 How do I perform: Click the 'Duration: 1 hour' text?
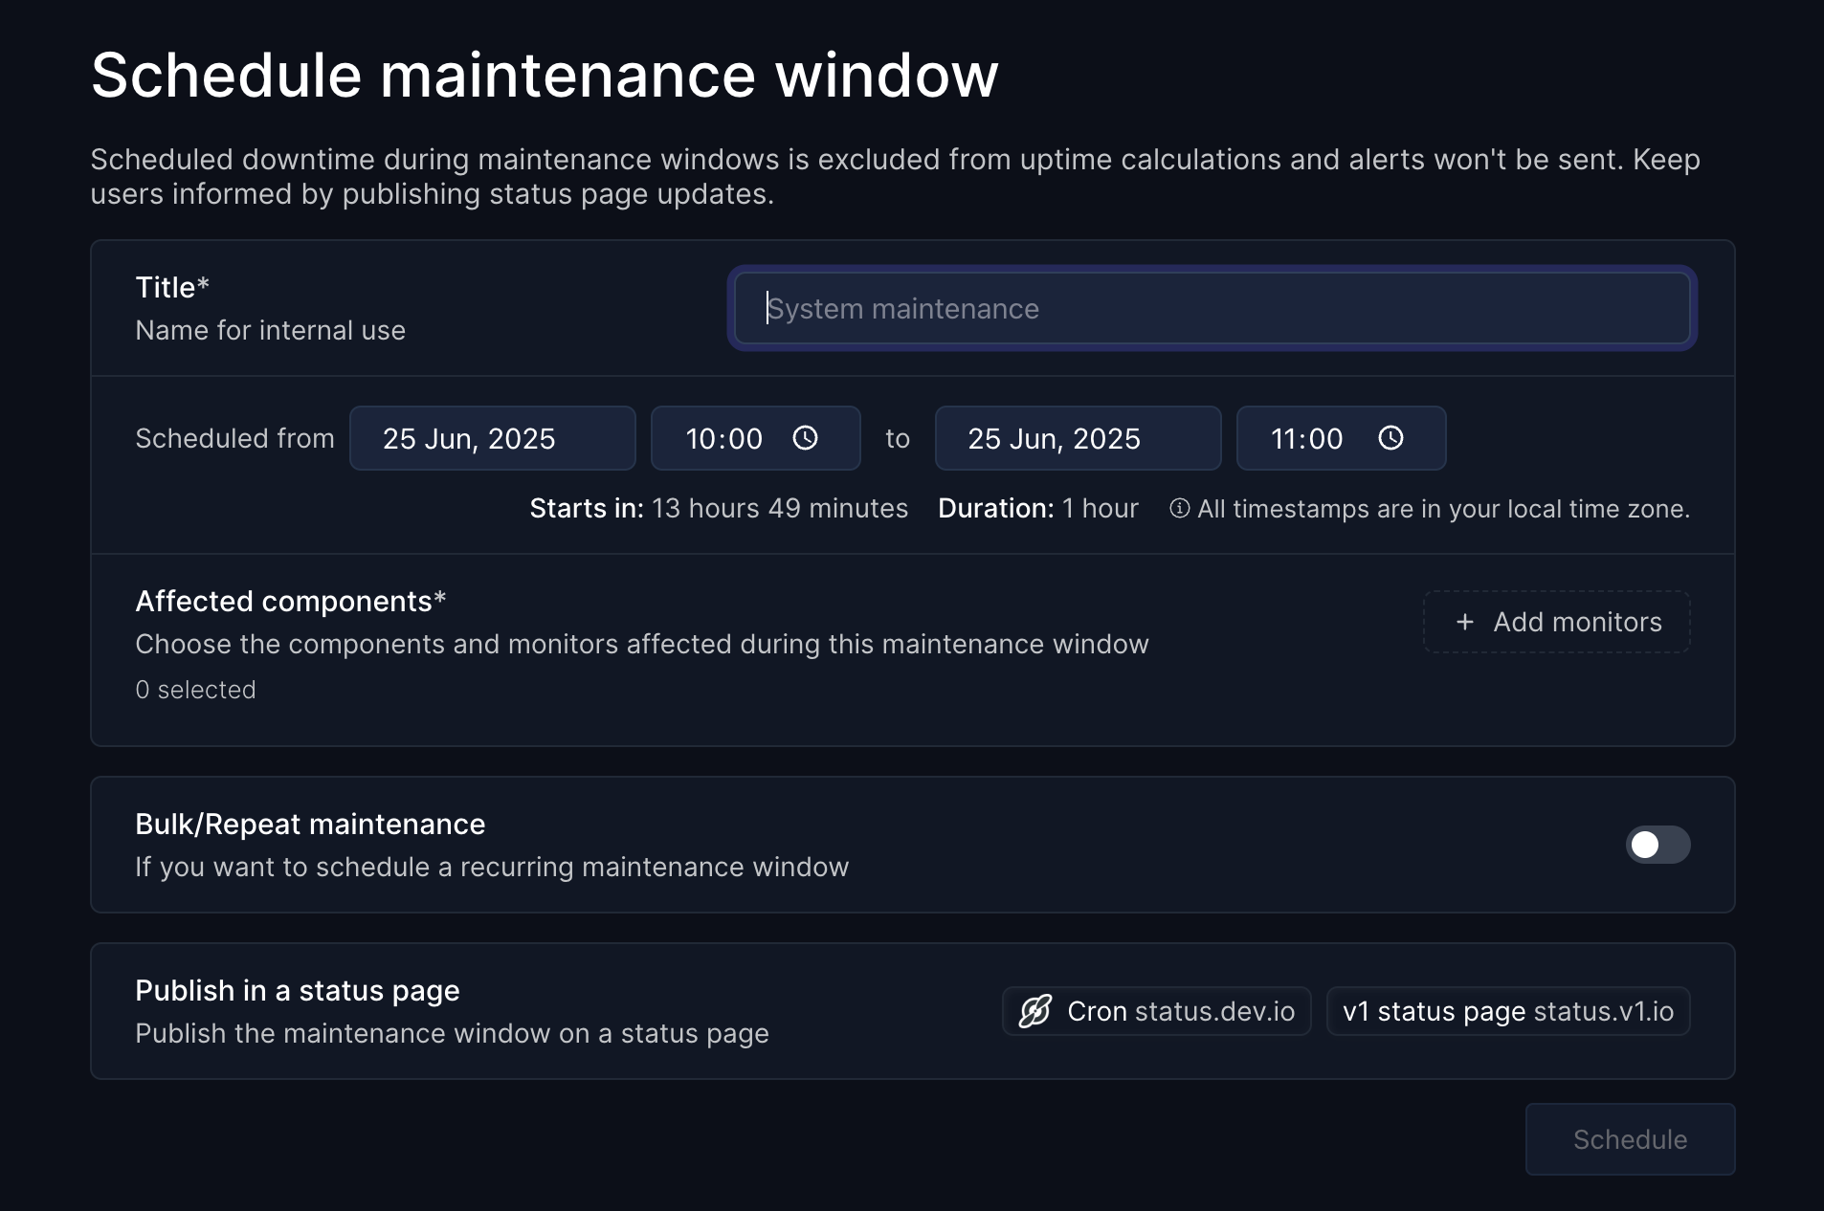pos(1037,508)
